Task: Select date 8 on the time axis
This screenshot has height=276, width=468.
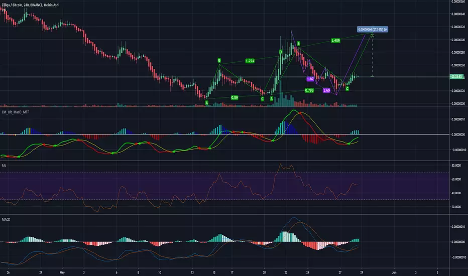Action: point(138,272)
